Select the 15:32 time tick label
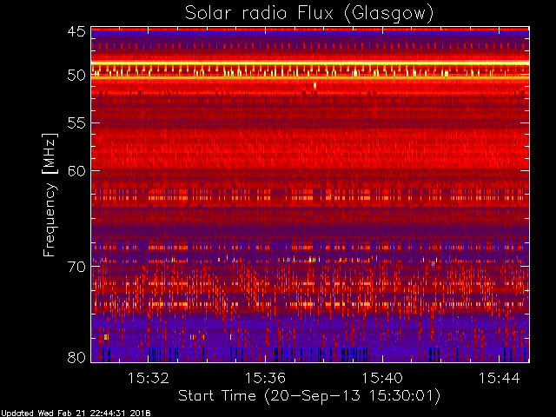556x417 pixels. [x=149, y=378]
